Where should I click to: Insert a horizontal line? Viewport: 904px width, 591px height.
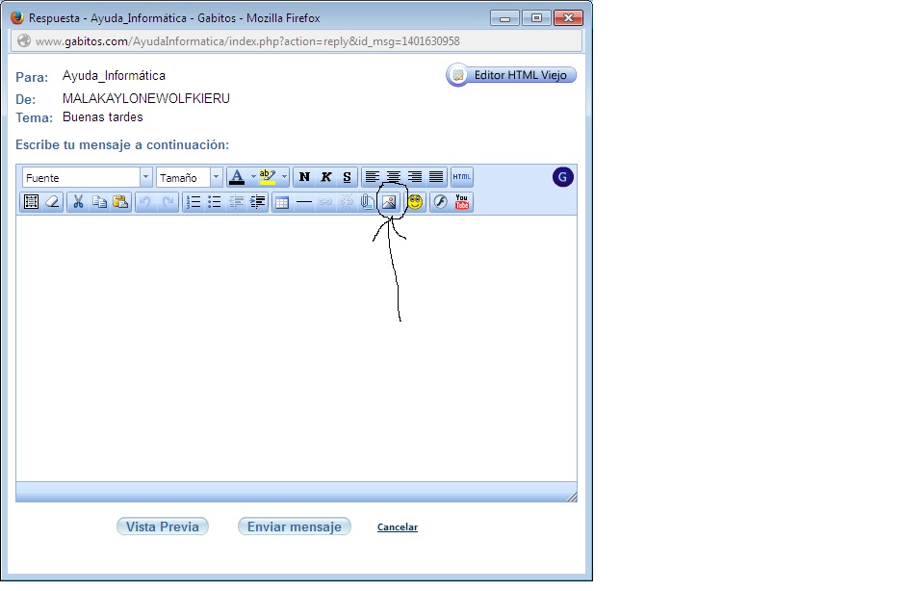[x=303, y=202]
